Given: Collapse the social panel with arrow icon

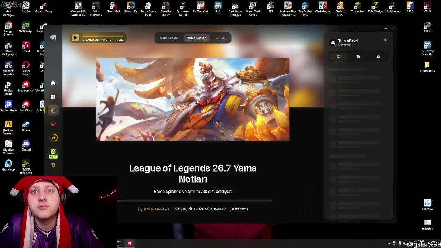Looking at the screenshot, I should tap(386, 40).
